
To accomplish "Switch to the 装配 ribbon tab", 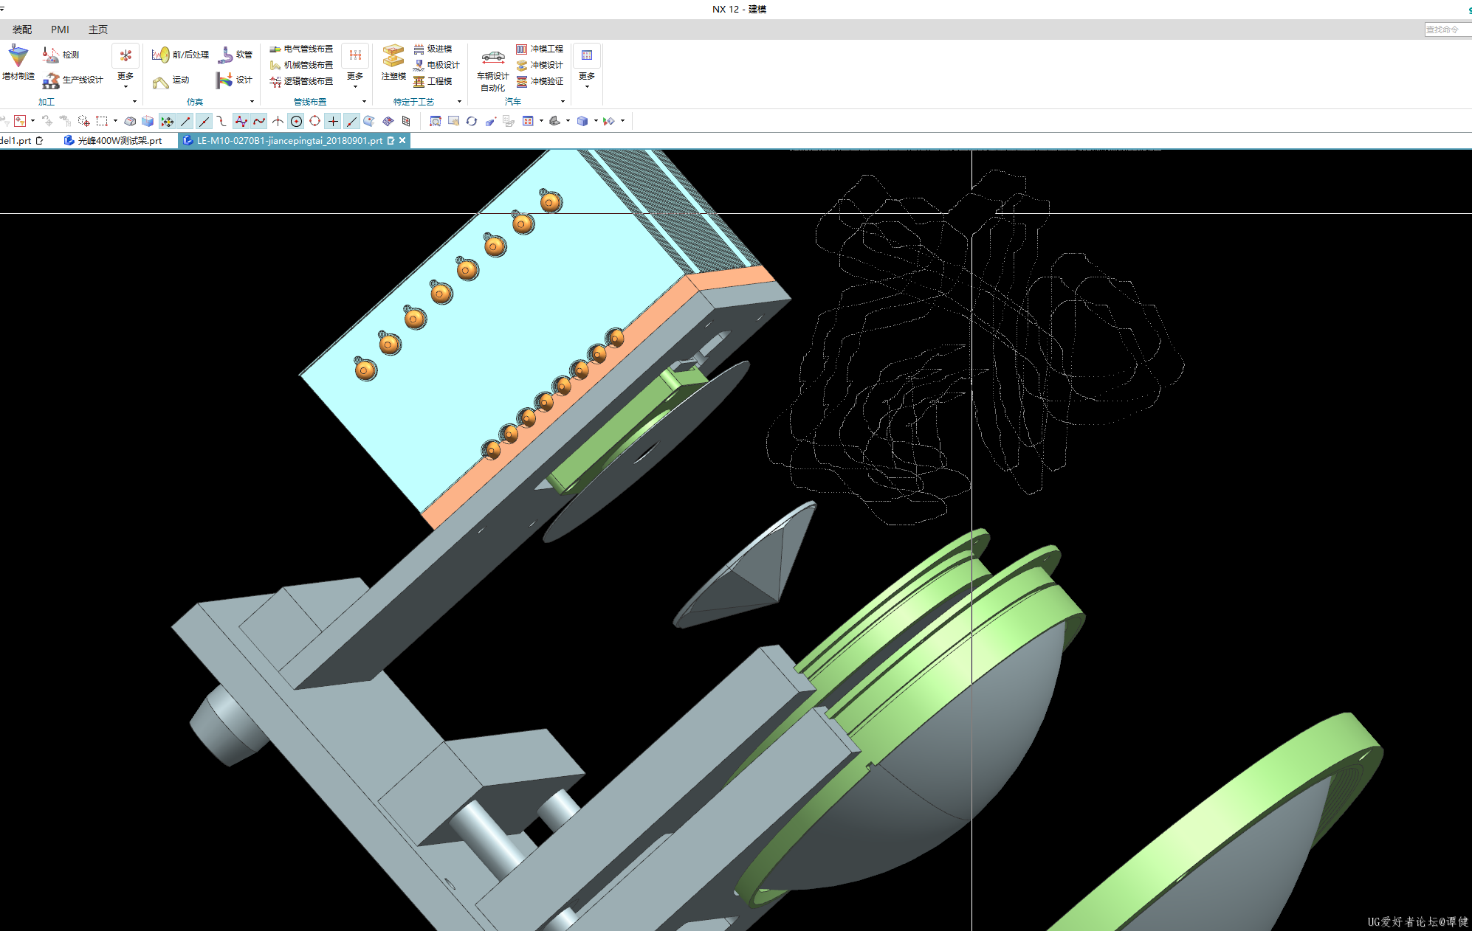I will point(22,30).
